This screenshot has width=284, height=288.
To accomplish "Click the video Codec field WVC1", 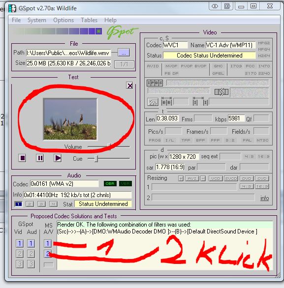I will coord(175,45).
